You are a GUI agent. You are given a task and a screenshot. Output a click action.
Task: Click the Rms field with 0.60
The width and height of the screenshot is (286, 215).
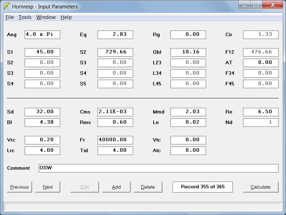[x=115, y=122]
